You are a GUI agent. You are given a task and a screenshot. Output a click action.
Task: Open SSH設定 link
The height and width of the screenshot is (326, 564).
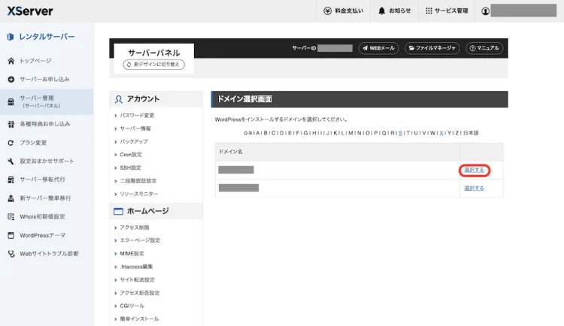pos(131,168)
